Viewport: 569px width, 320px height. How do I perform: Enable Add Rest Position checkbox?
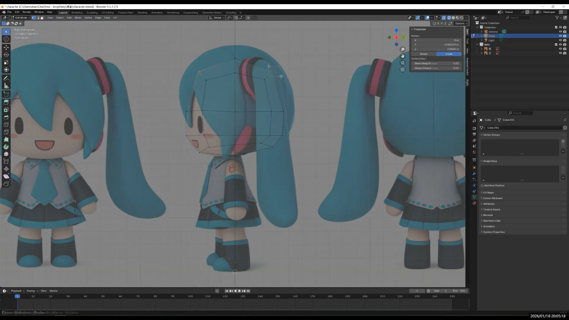(482, 185)
